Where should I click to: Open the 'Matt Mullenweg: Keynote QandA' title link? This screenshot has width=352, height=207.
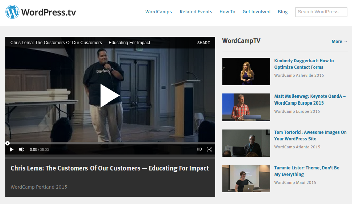[x=310, y=99]
